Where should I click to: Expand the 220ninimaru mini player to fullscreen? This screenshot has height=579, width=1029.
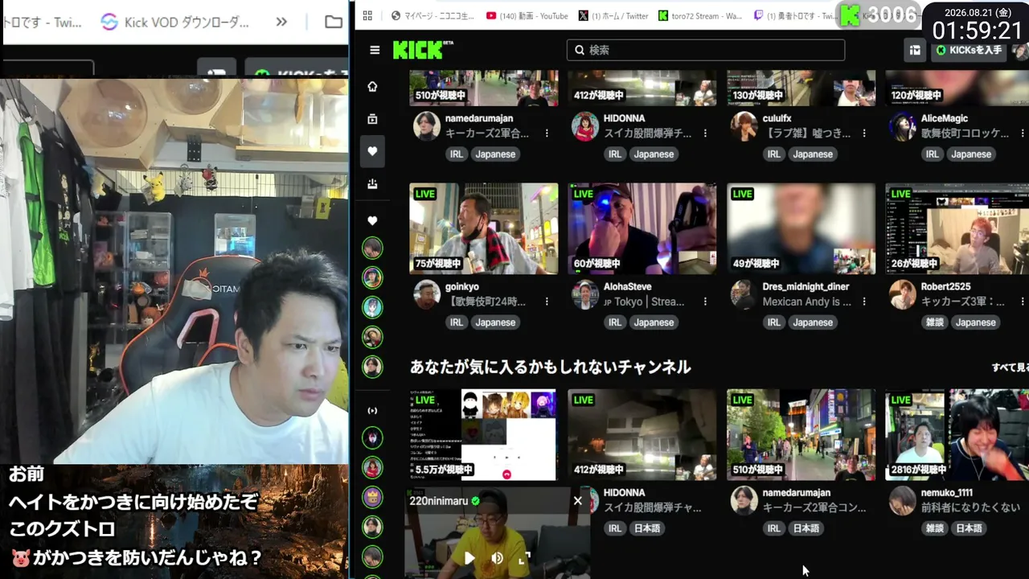coord(524,558)
